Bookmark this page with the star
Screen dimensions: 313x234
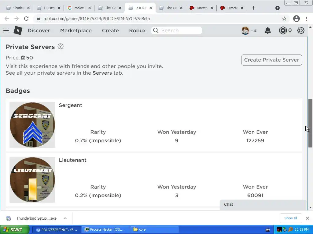[x=284, y=19]
